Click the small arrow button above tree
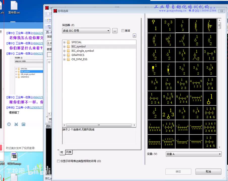 [x=134, y=36]
